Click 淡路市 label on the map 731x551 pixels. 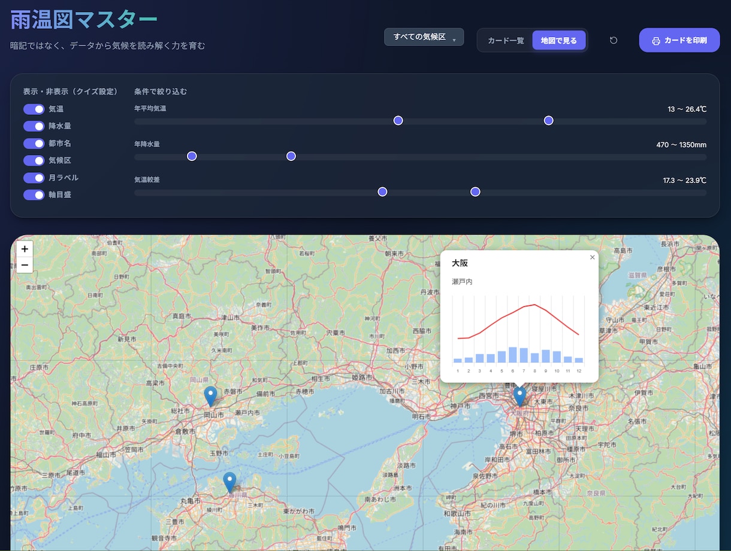click(x=406, y=465)
